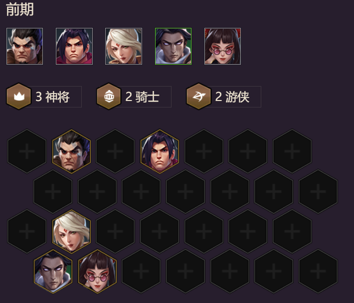The height and width of the screenshot is (303, 354).
Task: Select the bearded champion hex on board
Action: point(72,151)
